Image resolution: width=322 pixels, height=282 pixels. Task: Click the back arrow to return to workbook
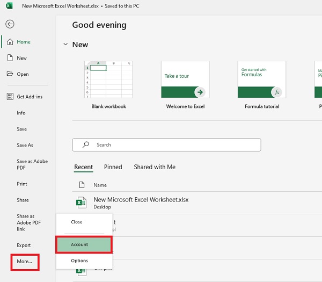10,24
